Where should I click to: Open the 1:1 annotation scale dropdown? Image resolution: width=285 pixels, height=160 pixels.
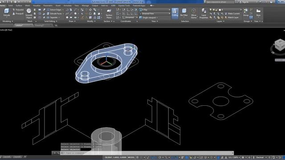pos(234,157)
